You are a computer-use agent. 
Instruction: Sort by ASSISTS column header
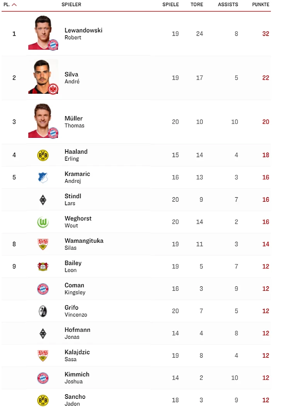point(228,4)
